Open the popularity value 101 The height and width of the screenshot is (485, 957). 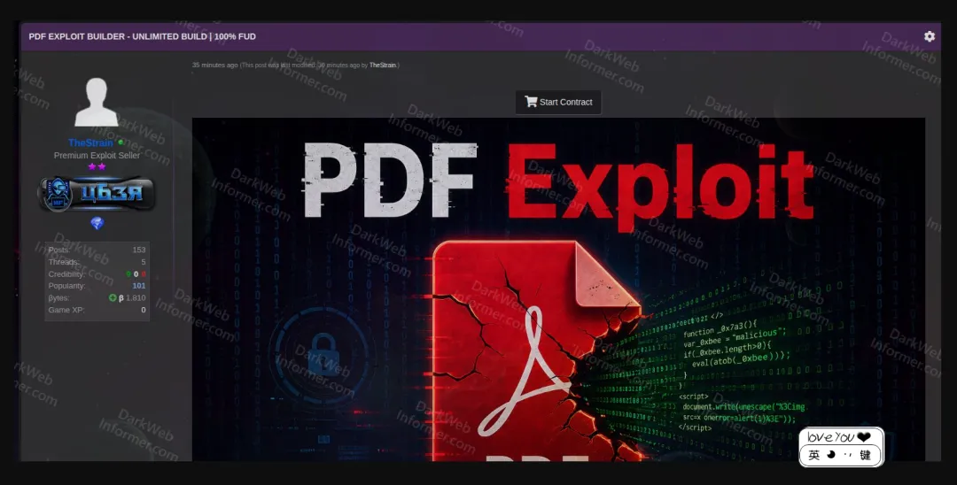(138, 286)
